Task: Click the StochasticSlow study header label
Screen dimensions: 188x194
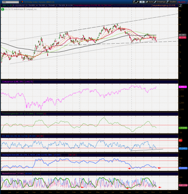Action: click(x=27, y=155)
